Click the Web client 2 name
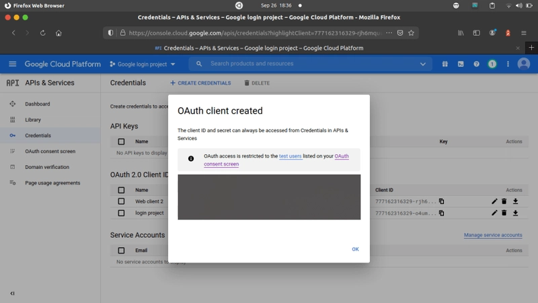538x303 pixels. point(149,201)
